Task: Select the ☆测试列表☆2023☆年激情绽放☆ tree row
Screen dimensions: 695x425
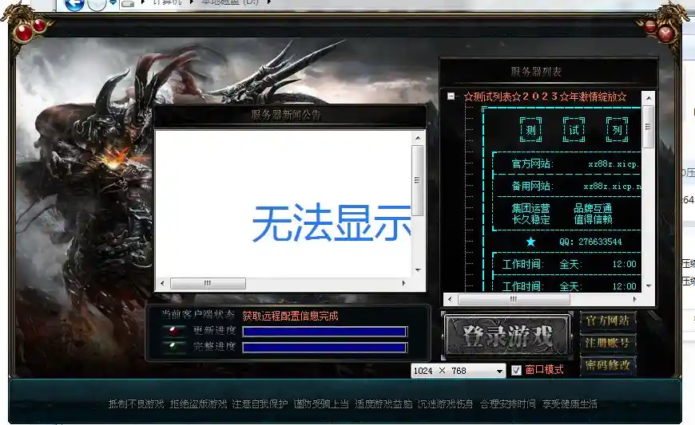Action: pos(545,96)
